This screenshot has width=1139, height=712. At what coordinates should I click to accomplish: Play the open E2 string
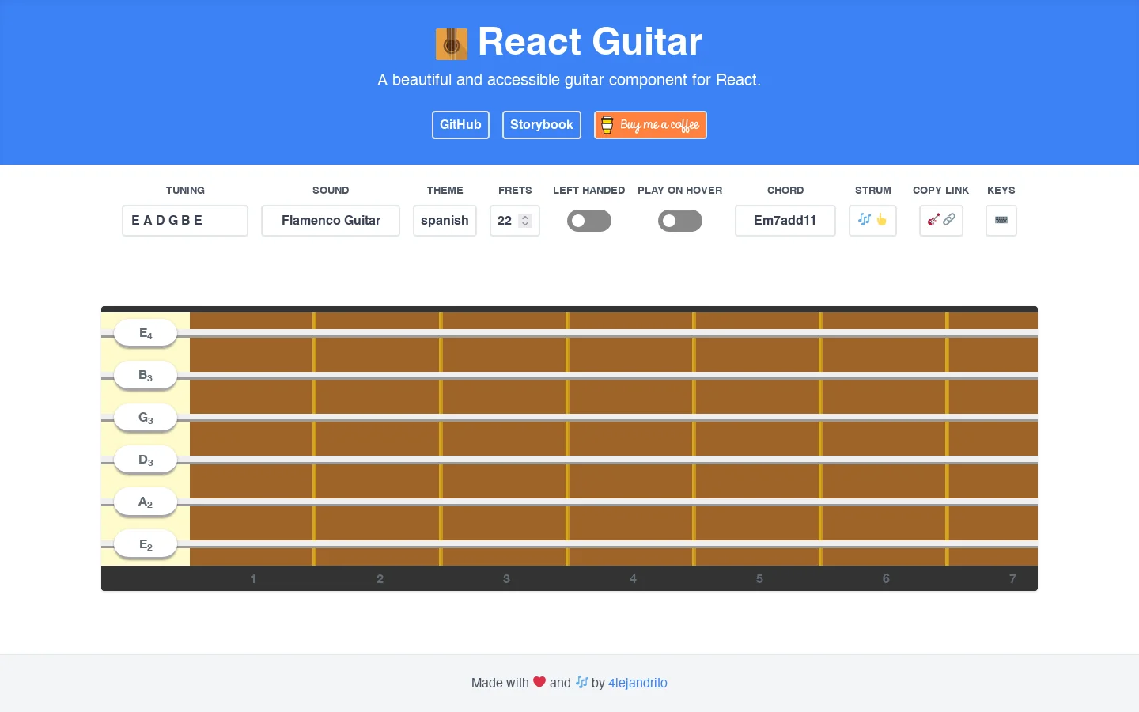coord(146,544)
